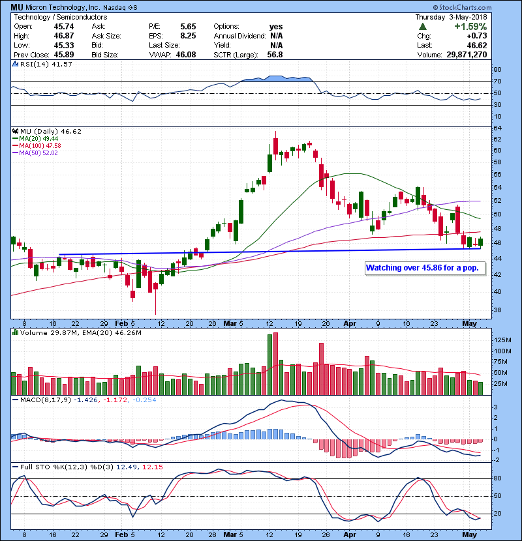
Task: Click the Ask Size label
Action: click(x=106, y=36)
